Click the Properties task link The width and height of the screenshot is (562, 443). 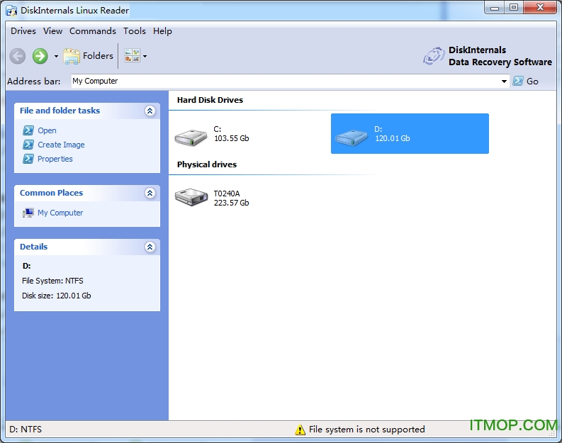click(55, 159)
